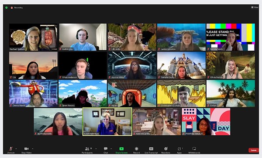The image size is (262, 158).
Task: Click the 'Olivia Mathis' name label
Action: [216, 78]
